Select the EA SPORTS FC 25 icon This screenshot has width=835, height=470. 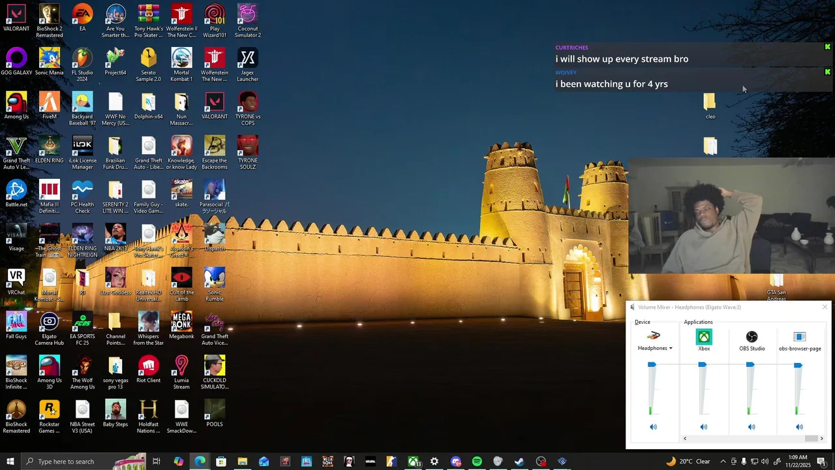[82, 328]
